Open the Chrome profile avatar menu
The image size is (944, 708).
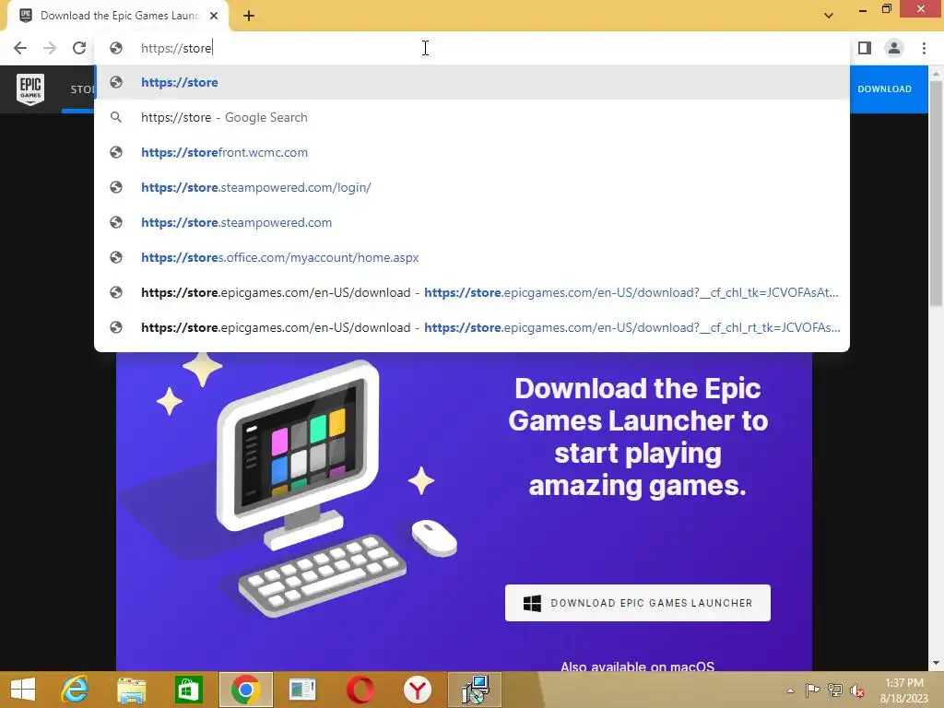click(894, 48)
